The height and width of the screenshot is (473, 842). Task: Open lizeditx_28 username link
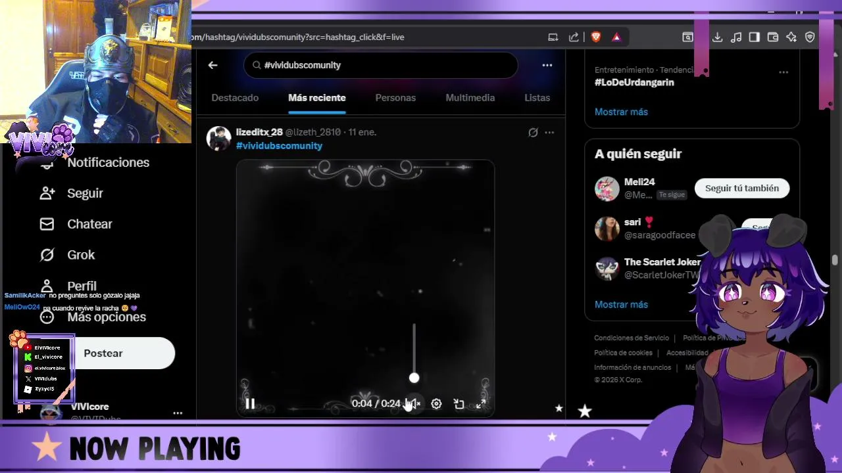click(259, 132)
